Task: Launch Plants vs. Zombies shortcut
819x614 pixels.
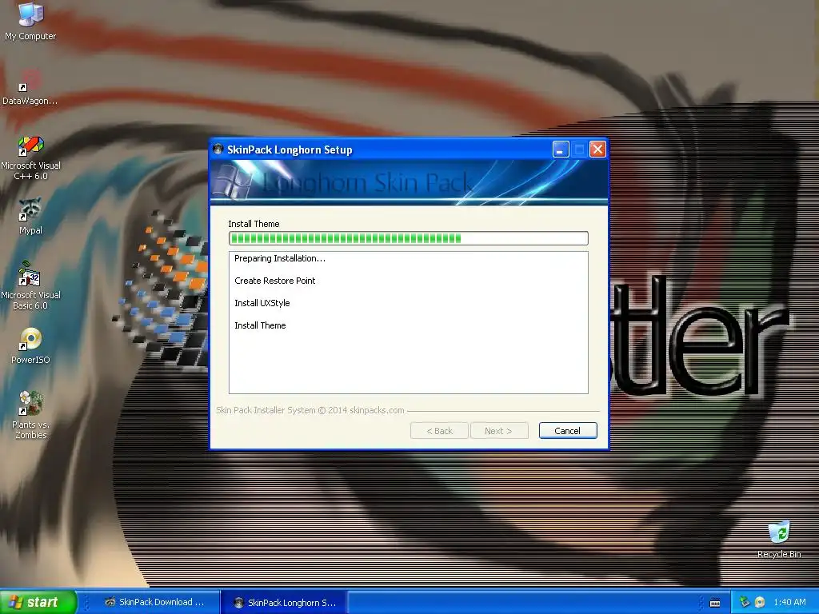Action: coord(30,416)
